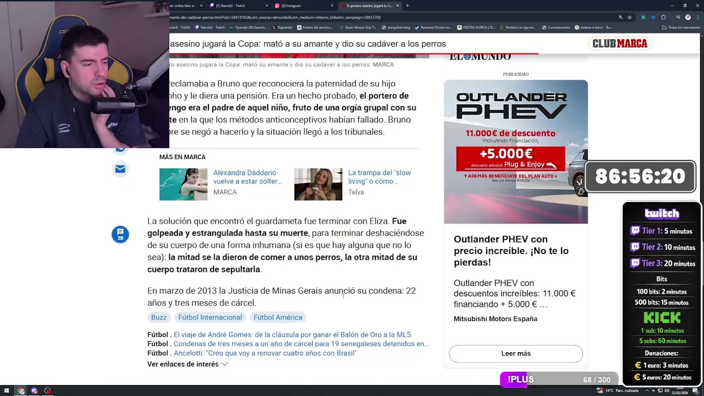Share the article via email icon
Viewport: 704px width, 396px height.
click(x=120, y=169)
